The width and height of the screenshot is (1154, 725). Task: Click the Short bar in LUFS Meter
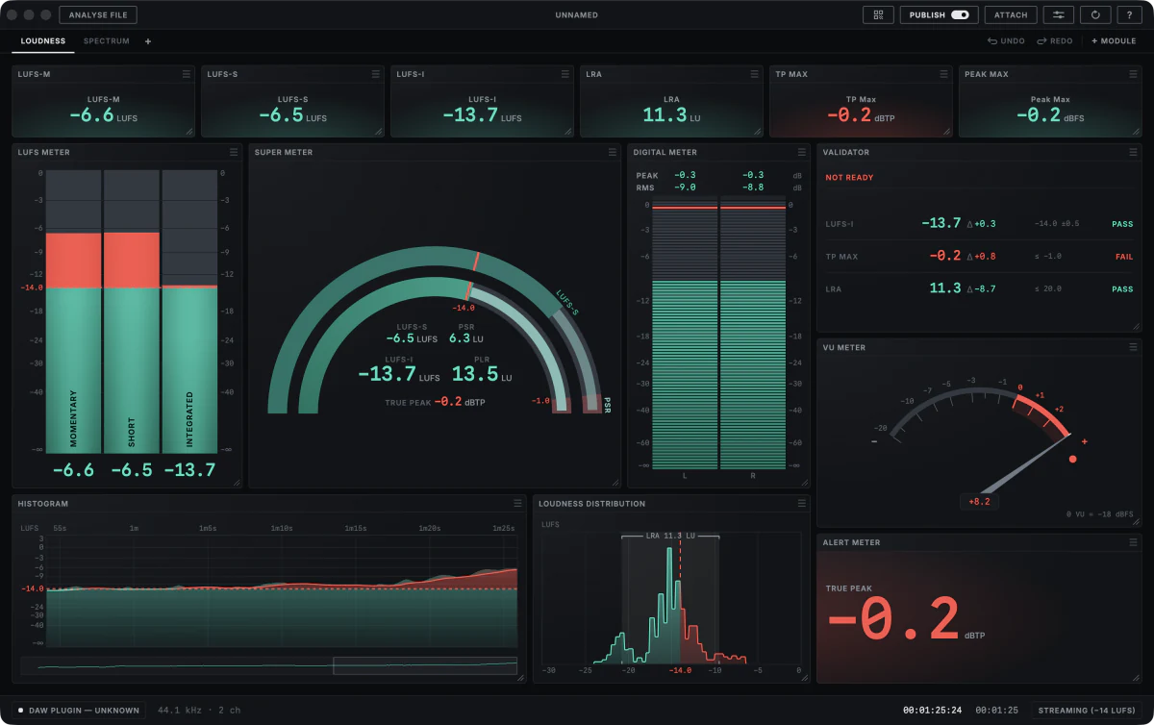(x=131, y=312)
